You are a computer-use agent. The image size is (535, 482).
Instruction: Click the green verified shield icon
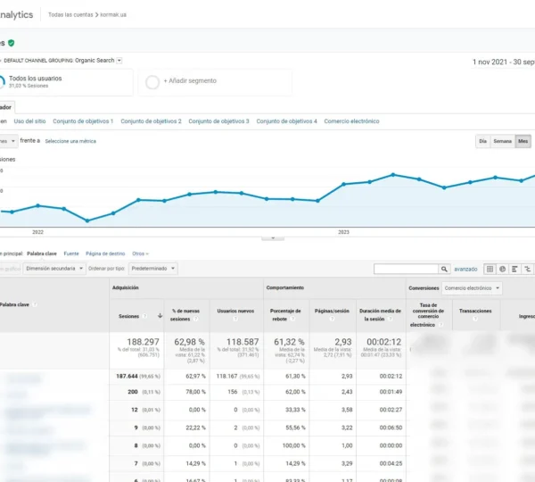(12, 42)
